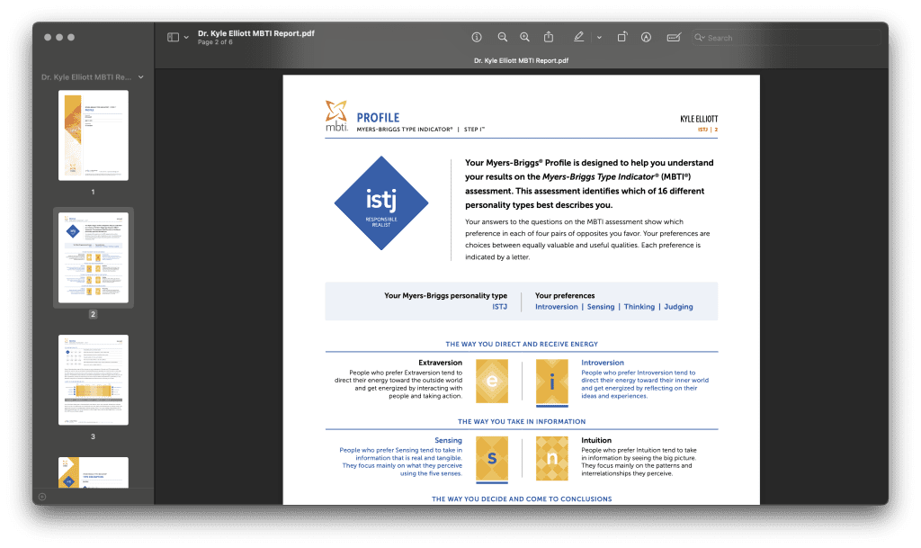
Task: Click the add button at sidebar bottom
Action: (x=42, y=497)
